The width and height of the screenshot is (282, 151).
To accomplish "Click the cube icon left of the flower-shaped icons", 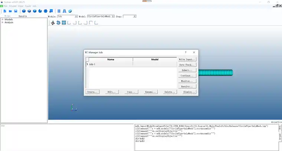I will pos(35,11).
